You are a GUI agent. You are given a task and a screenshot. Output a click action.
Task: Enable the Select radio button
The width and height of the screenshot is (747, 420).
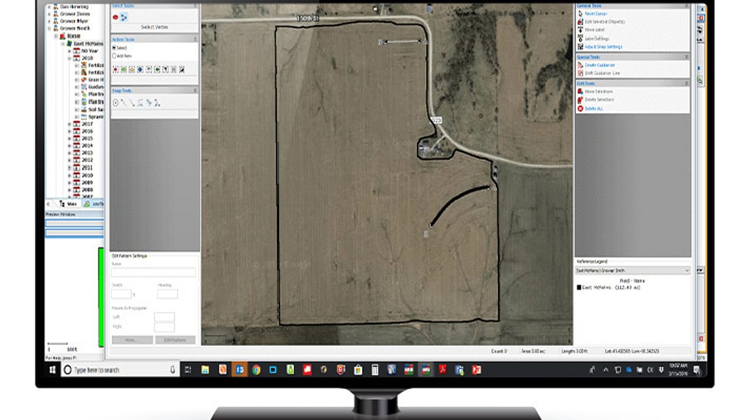[x=114, y=47]
